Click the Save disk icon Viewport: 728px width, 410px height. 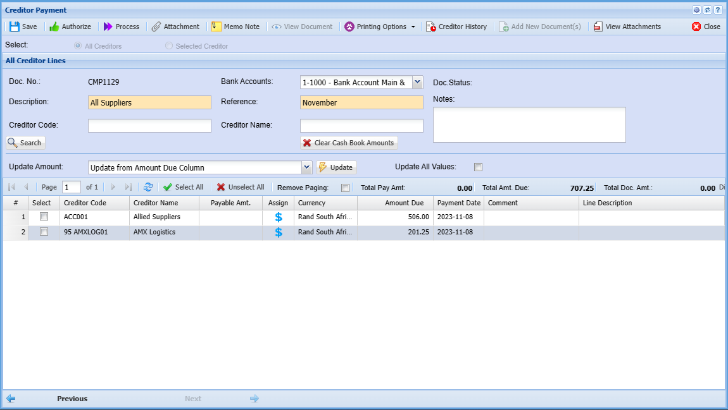click(x=15, y=27)
